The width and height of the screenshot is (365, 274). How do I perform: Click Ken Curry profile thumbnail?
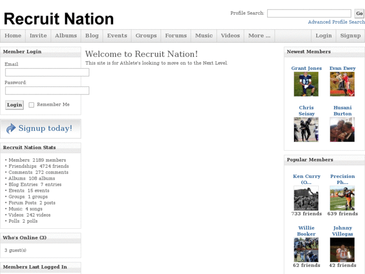click(x=306, y=198)
